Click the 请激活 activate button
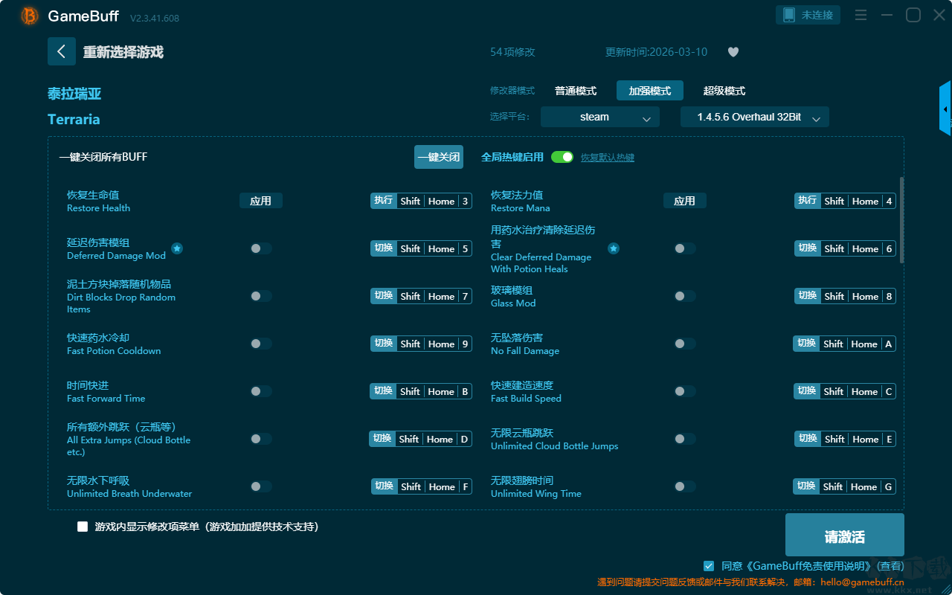 pos(845,535)
